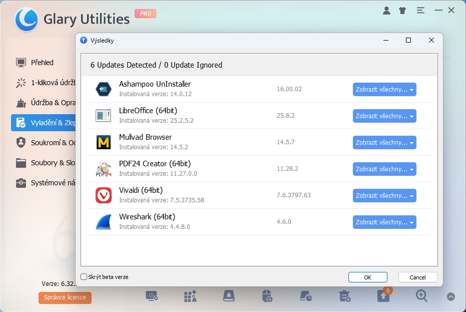Expand the bottom toolbar up-arrow chevron
The width and height of the screenshot is (466, 312).
point(451,296)
